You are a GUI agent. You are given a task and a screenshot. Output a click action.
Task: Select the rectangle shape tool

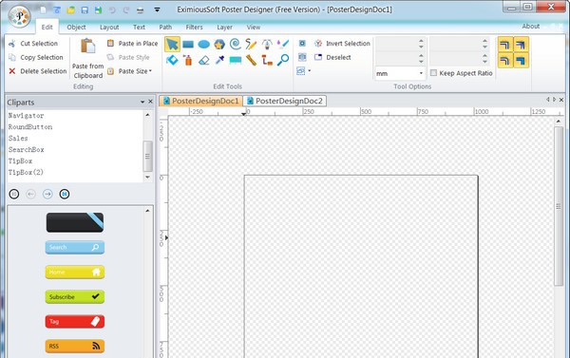click(188, 45)
